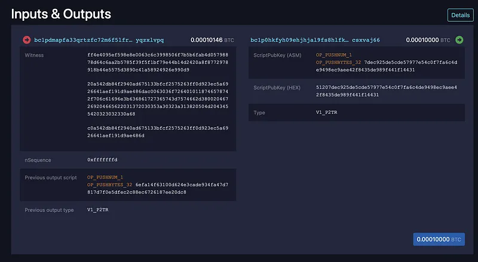Click OP_PUSHNUM_1 in Previous output script
The width and height of the screenshot is (478, 262).
pyautogui.click(x=105, y=177)
